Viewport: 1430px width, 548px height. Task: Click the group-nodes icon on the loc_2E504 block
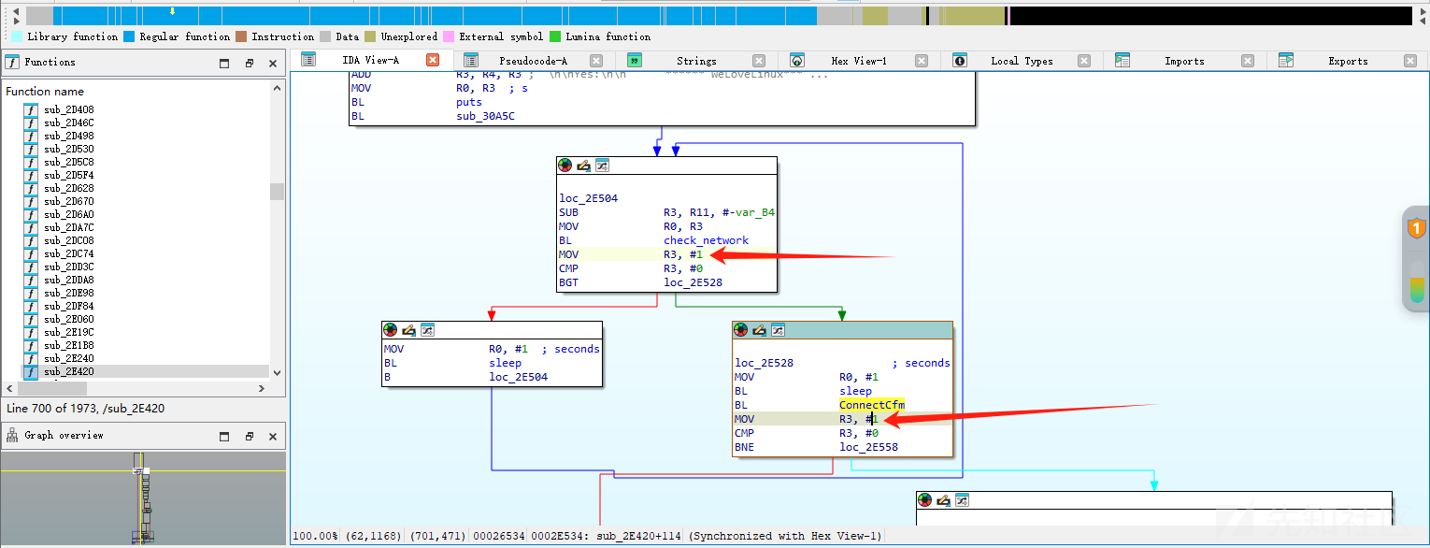pyautogui.click(x=603, y=166)
